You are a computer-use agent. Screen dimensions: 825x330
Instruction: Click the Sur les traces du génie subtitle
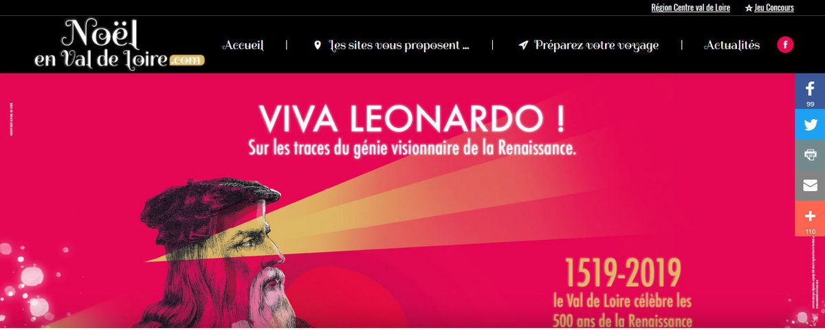pos(411,148)
